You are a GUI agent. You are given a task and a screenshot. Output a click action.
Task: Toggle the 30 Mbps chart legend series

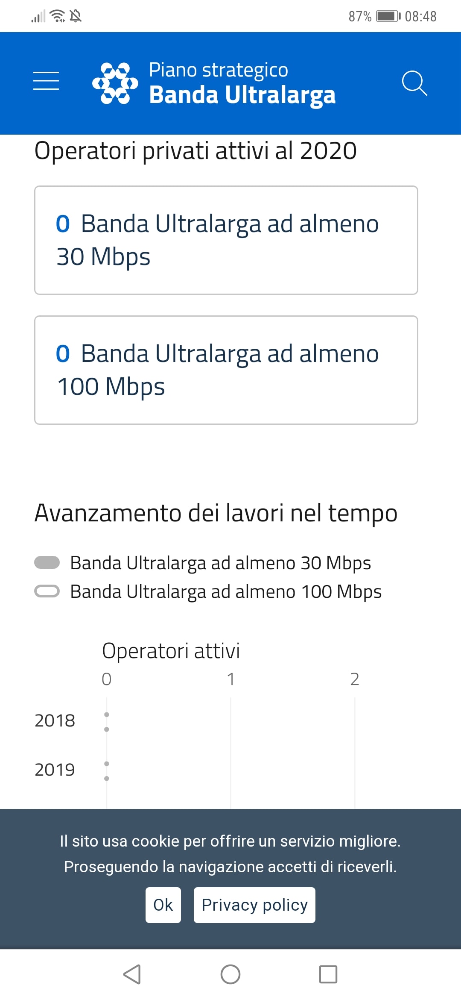pyautogui.click(x=47, y=563)
